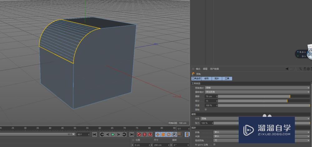Click frame 50 on the timeline ruler

click(x=75, y=128)
